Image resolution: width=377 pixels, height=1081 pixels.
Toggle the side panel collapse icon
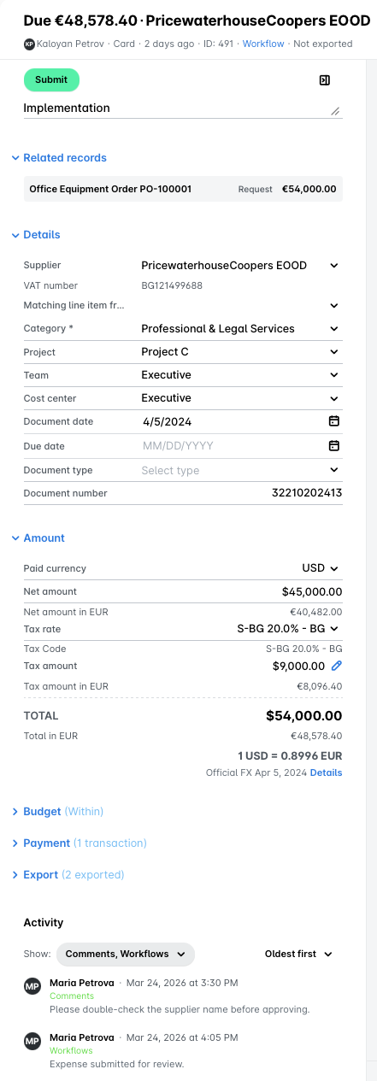tap(324, 80)
